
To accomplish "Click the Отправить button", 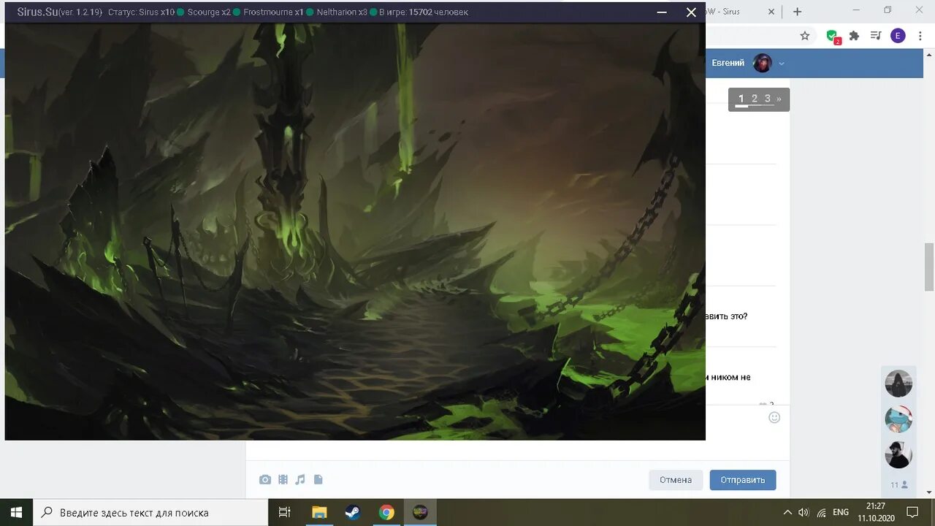I will click(x=743, y=480).
